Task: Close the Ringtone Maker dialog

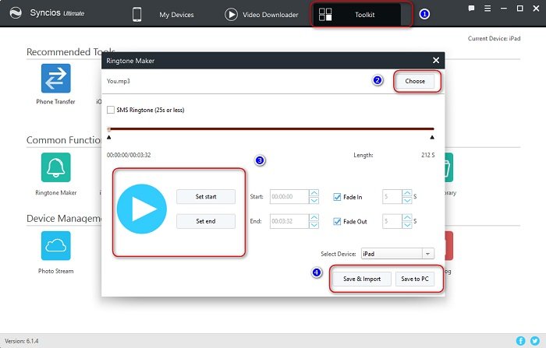Action: [x=436, y=60]
